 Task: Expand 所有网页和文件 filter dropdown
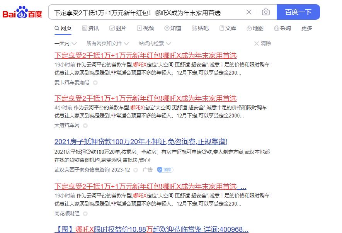click(107, 43)
